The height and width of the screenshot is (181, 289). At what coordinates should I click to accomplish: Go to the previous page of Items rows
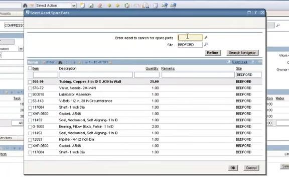[x=86, y=62]
